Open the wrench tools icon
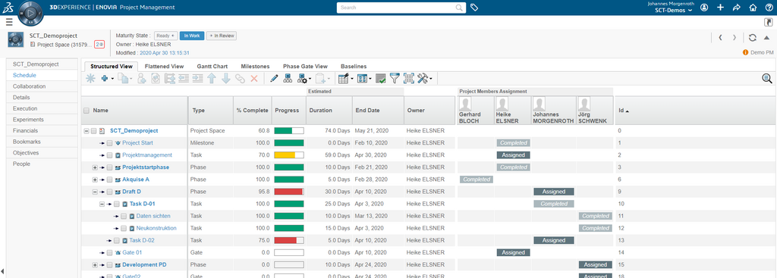 coord(423,78)
